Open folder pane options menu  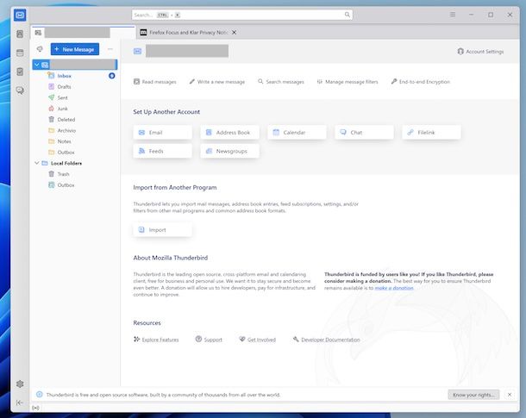coord(110,49)
